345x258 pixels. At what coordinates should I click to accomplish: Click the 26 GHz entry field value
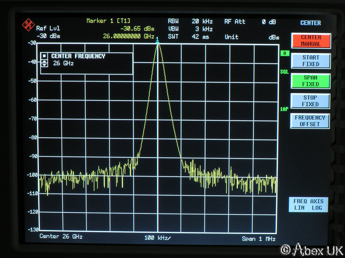[63, 64]
